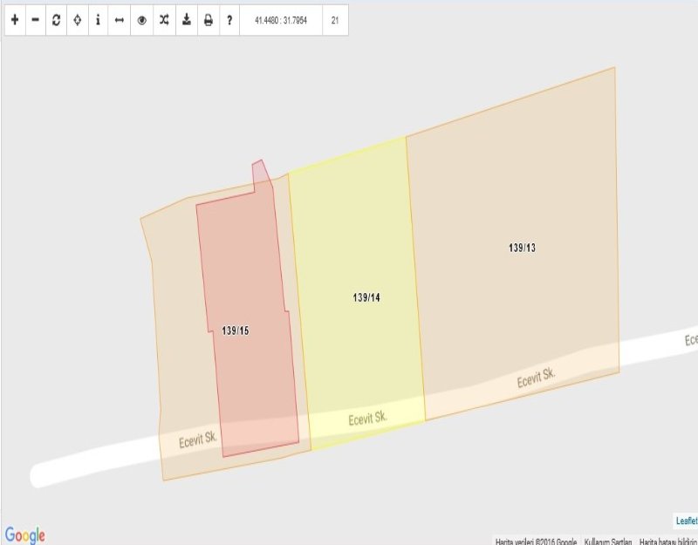Open the Leaflet attribution link
The image size is (698, 545).
point(687,521)
